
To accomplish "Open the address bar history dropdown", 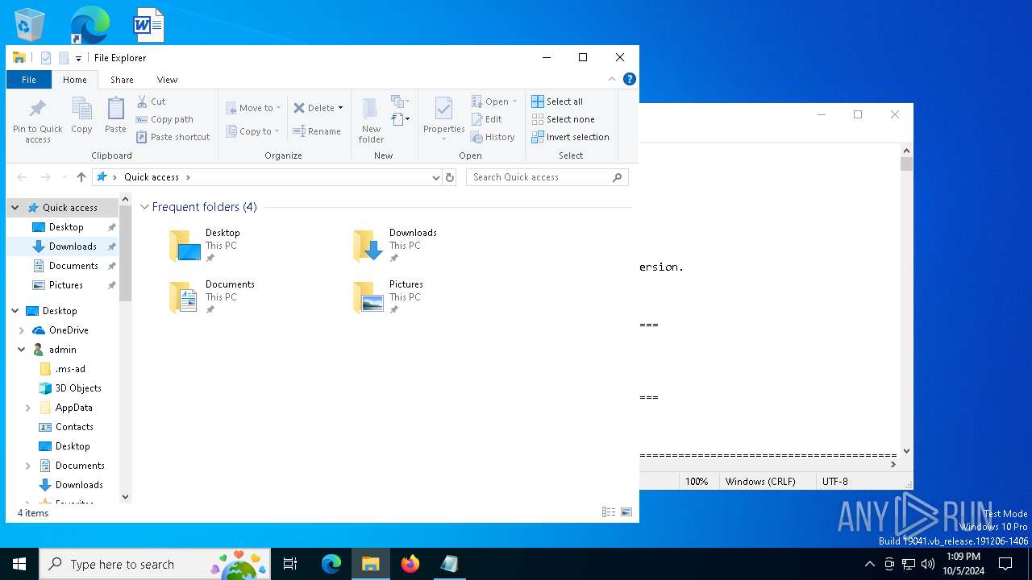I will 436,177.
